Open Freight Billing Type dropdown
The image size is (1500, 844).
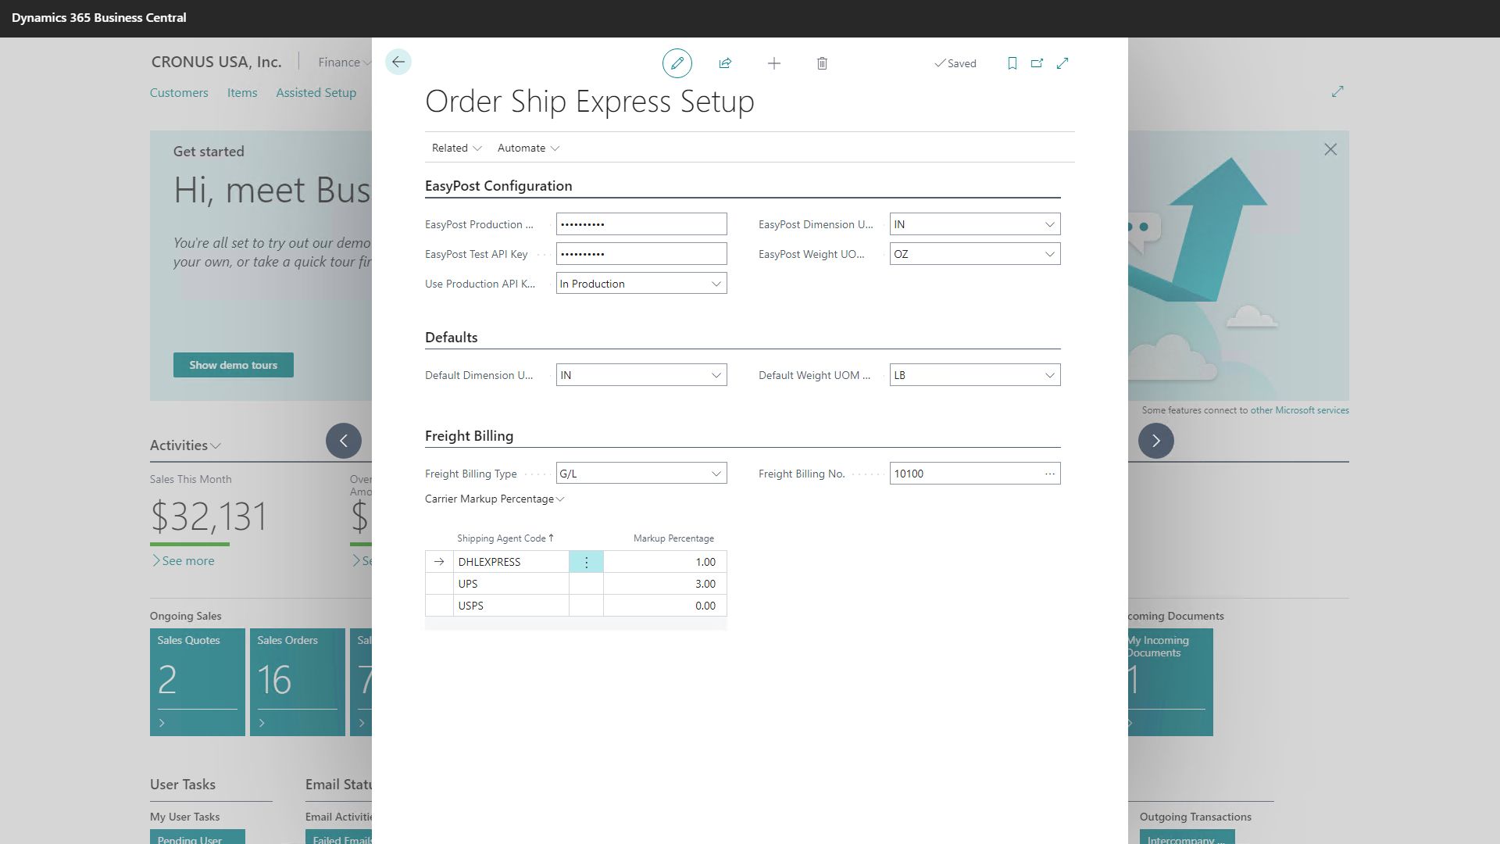tap(716, 474)
